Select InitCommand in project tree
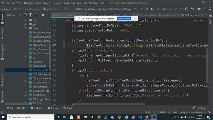Viewport: 213px width, 120px height. click(39, 87)
